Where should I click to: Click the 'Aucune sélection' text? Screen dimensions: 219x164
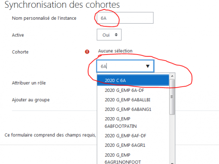tap(115, 51)
